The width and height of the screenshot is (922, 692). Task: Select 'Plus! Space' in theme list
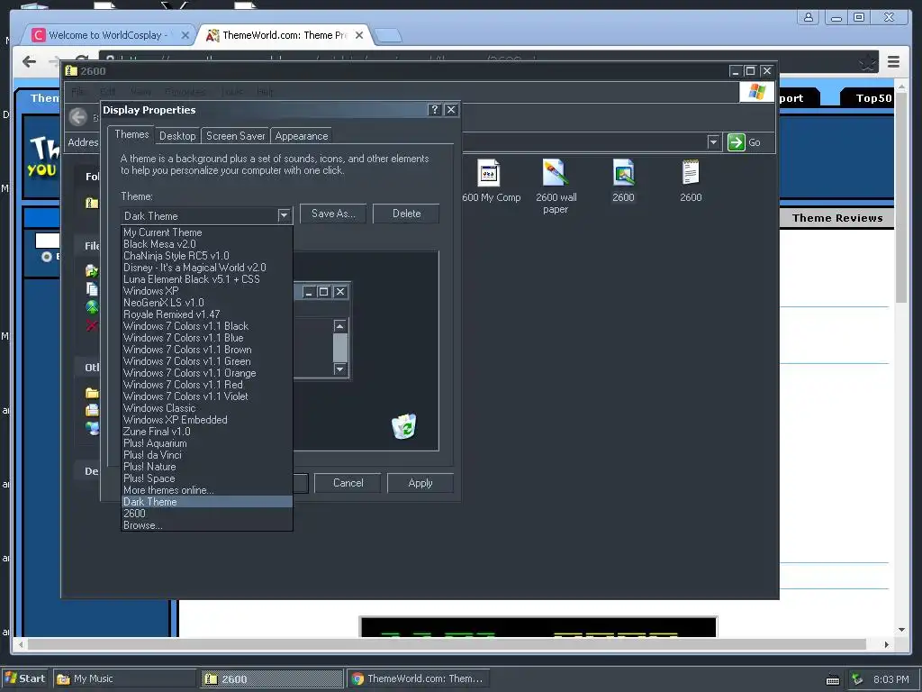pyautogui.click(x=207, y=478)
